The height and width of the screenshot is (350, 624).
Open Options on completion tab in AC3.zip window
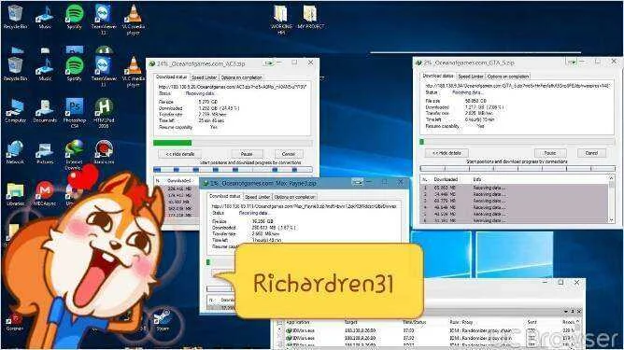point(242,77)
